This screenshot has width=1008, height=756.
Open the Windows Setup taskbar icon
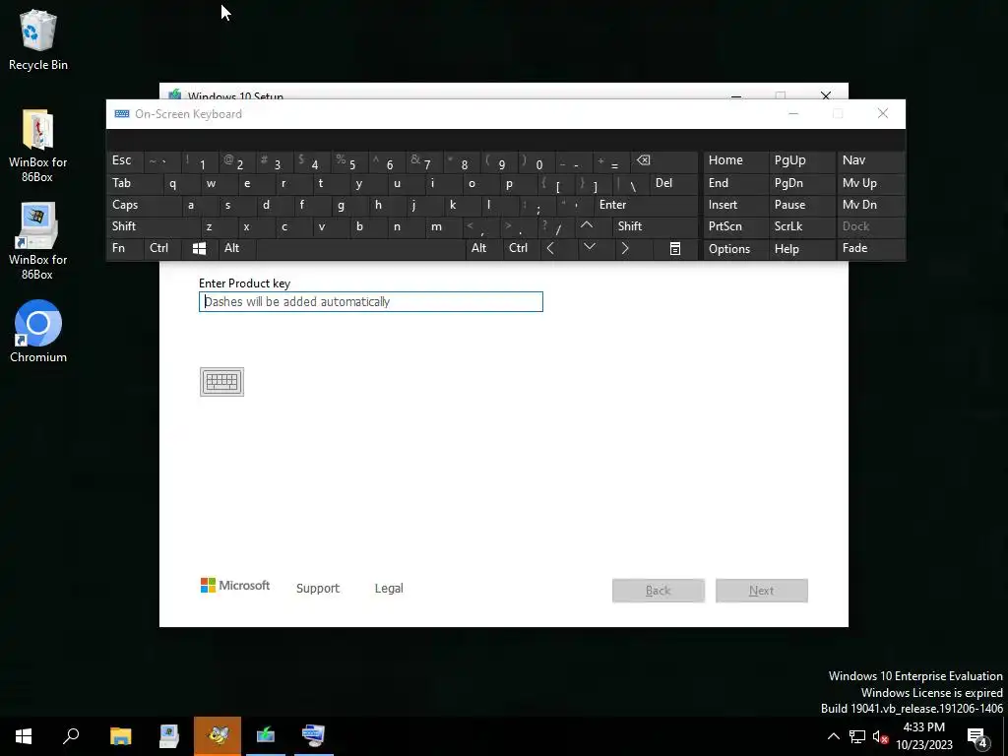point(266,736)
